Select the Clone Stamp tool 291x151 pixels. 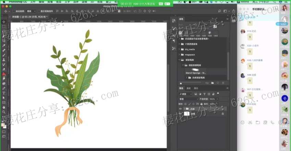pos(4,60)
